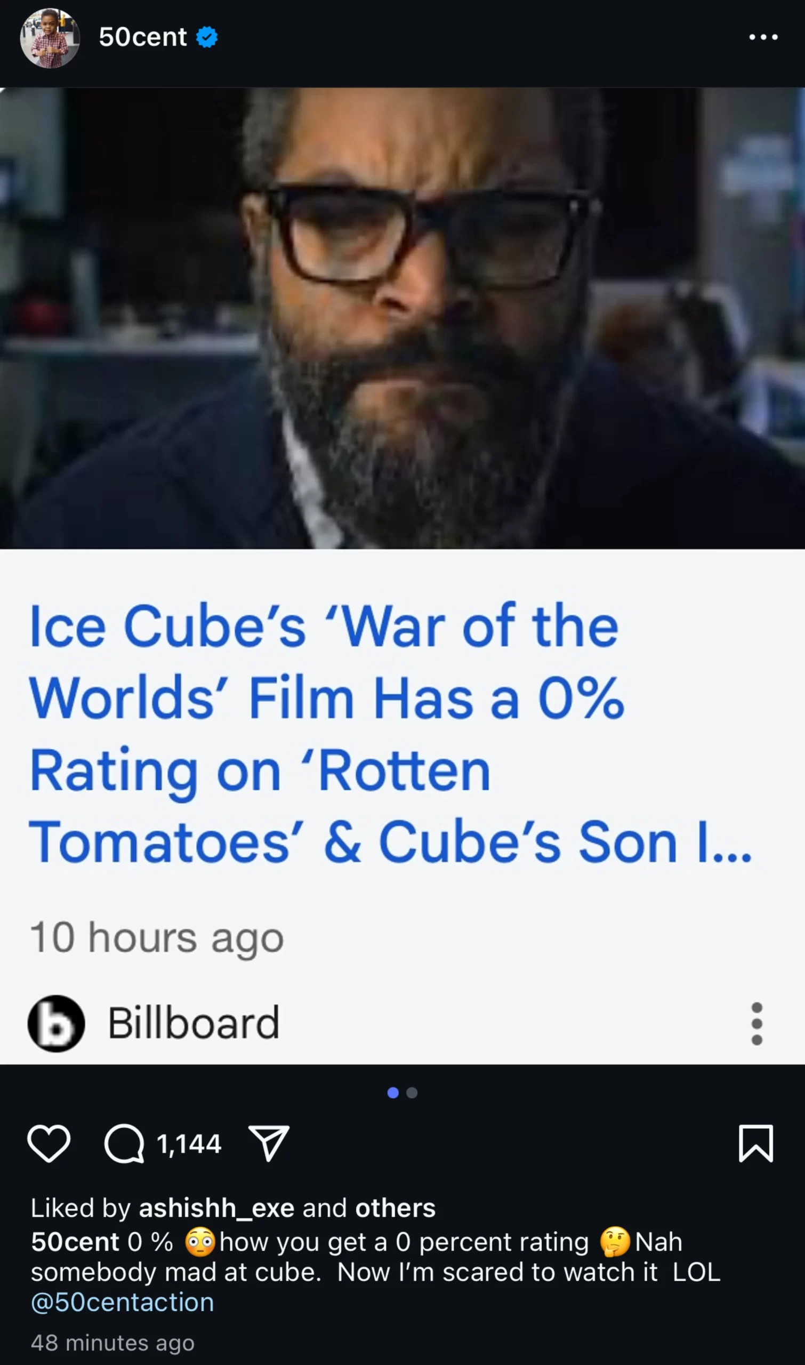Like the post with the heart icon
This screenshot has width=805, height=1365.
(49, 1144)
